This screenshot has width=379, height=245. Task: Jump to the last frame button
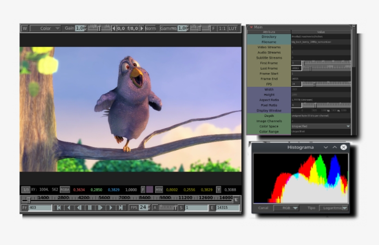(121, 208)
